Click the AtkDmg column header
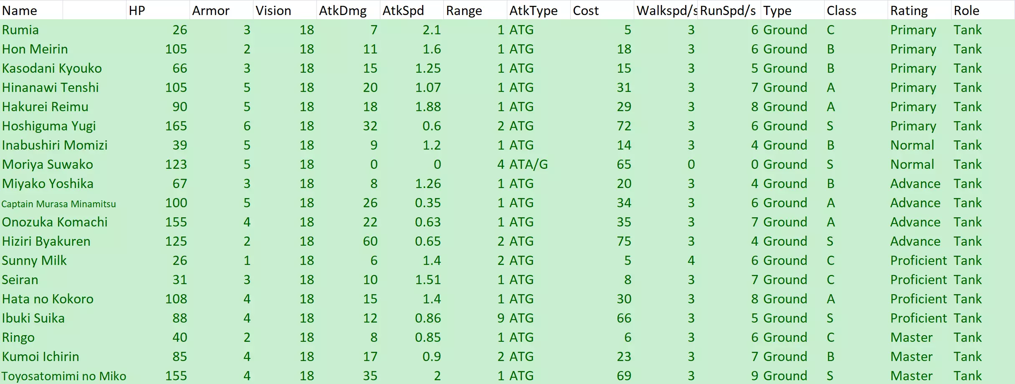 (343, 10)
